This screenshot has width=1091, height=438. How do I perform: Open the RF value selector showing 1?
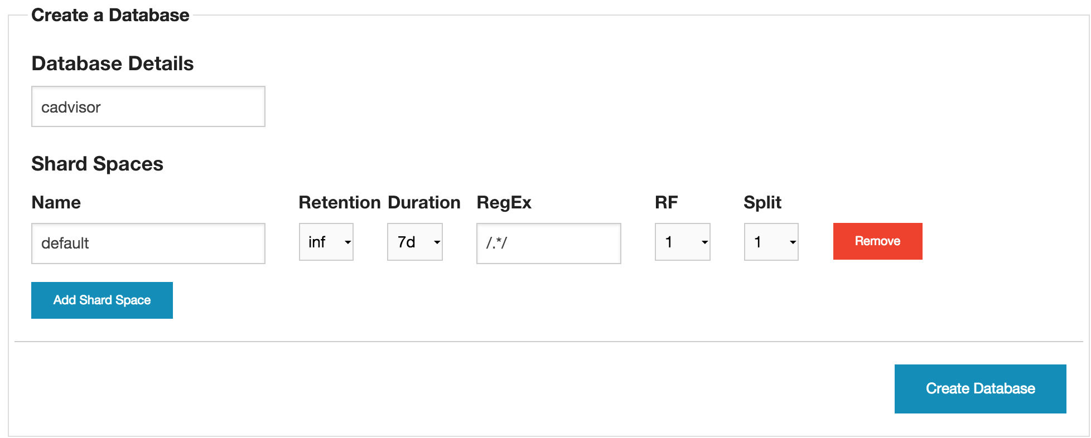click(682, 241)
